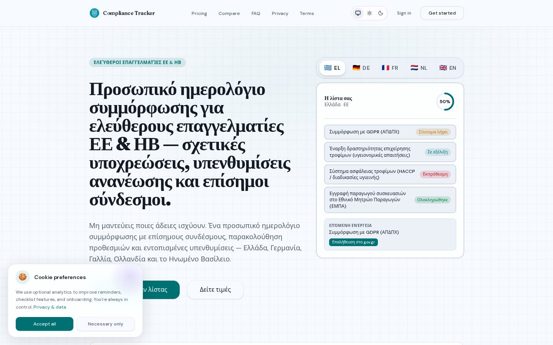
Task: Click the Σύντομα λήγει status badge
Action: [x=433, y=132]
